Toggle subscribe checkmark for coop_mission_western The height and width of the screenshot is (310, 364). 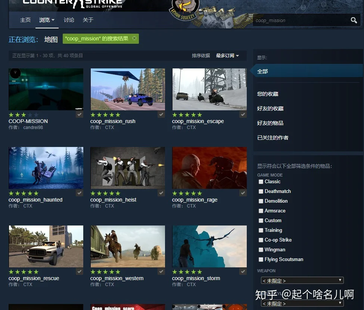pos(161,271)
